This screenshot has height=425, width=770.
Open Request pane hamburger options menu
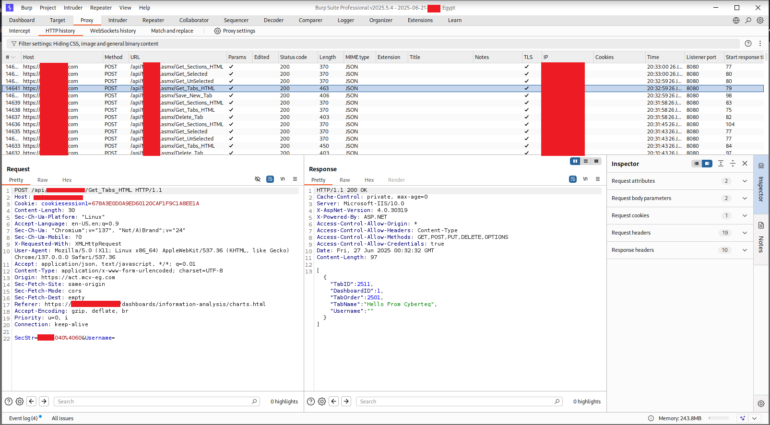coord(295,179)
